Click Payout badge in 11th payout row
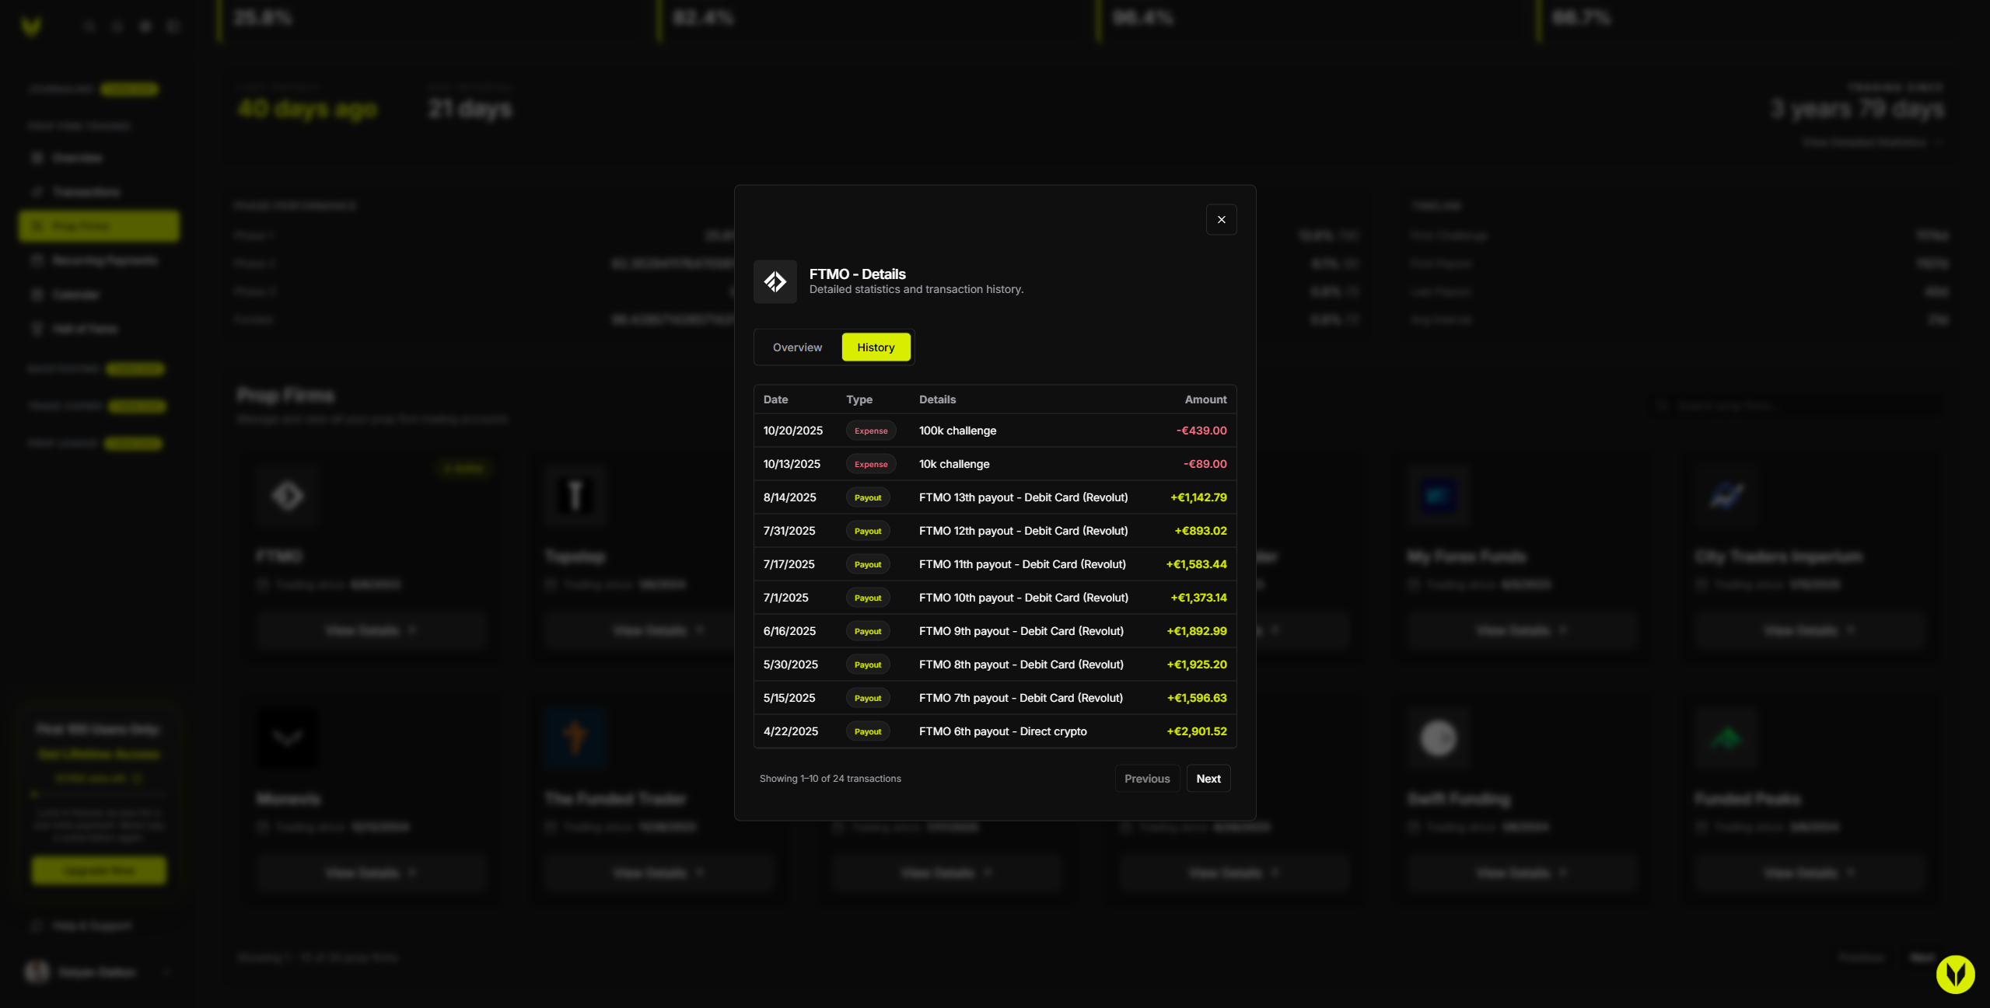 point(868,564)
